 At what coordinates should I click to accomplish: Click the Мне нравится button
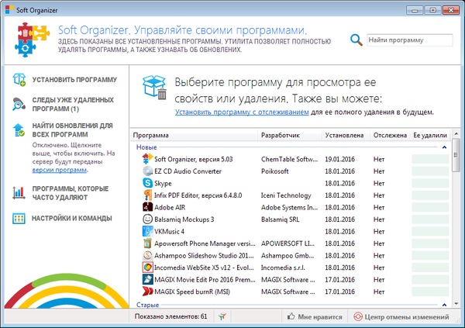pyautogui.click(x=314, y=316)
